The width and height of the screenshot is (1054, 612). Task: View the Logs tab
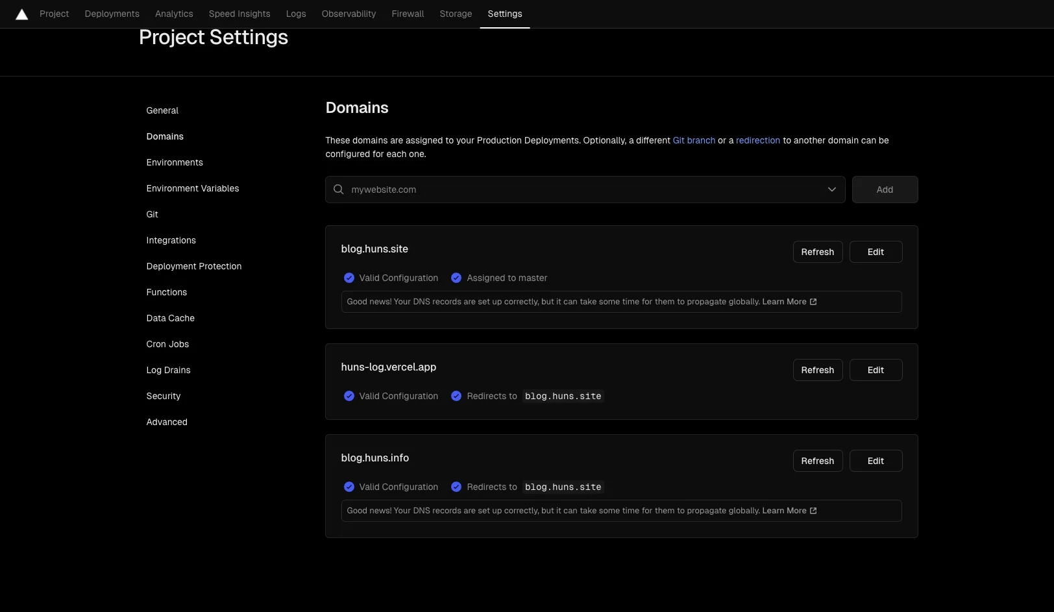(296, 14)
